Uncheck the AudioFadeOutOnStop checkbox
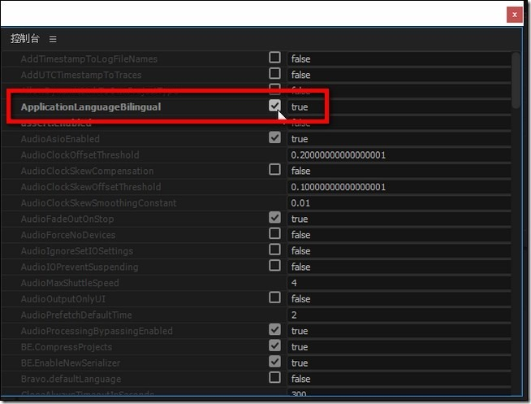 tap(274, 218)
